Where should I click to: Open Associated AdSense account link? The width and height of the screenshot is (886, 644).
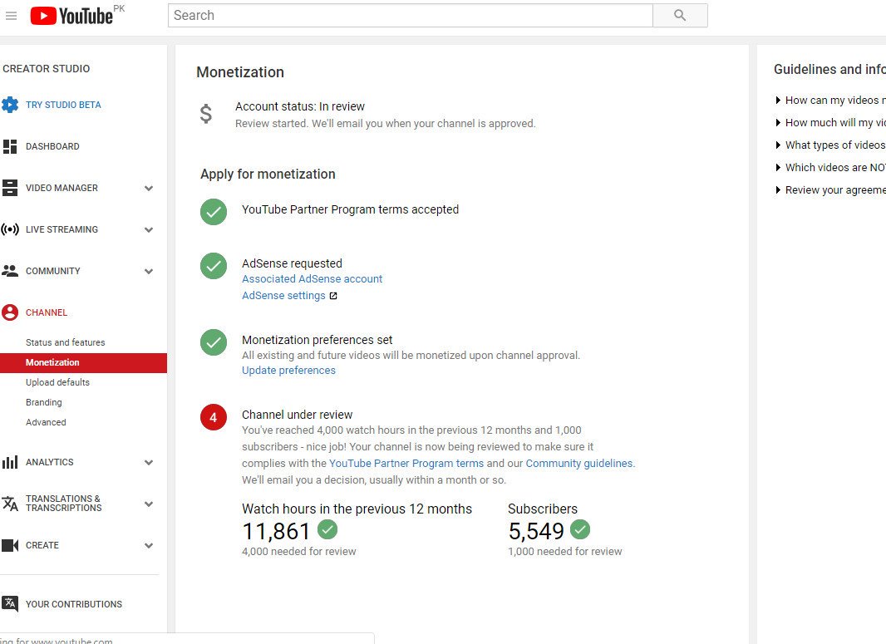312,278
